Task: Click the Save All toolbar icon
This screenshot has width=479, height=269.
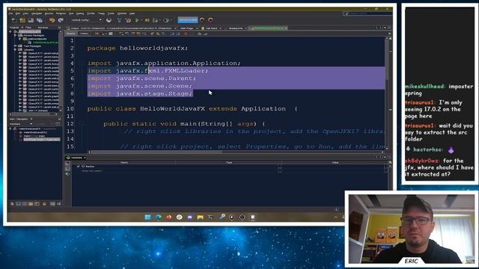Action: click(40, 20)
